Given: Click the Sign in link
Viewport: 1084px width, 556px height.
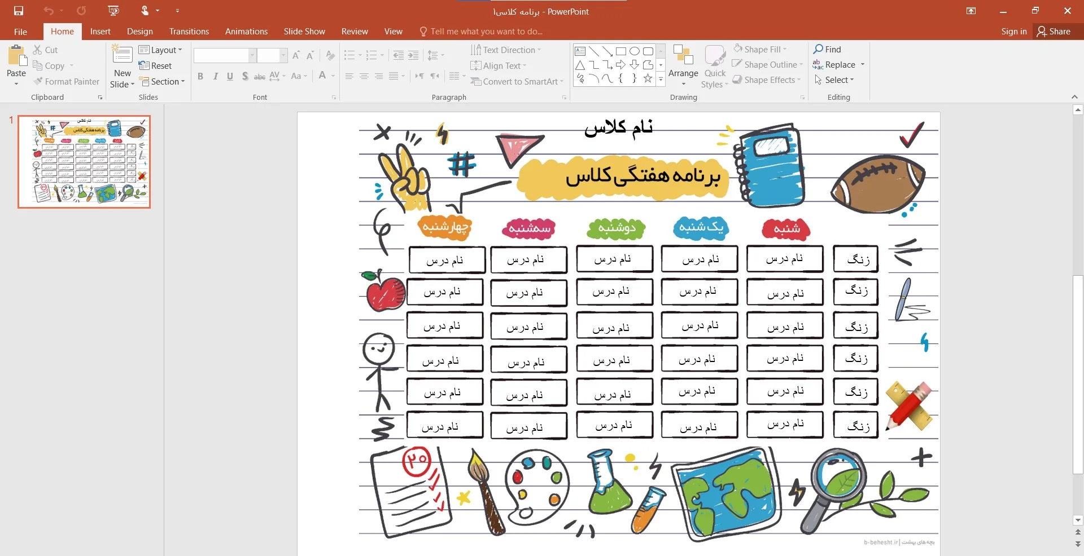Looking at the screenshot, I should tap(1014, 32).
